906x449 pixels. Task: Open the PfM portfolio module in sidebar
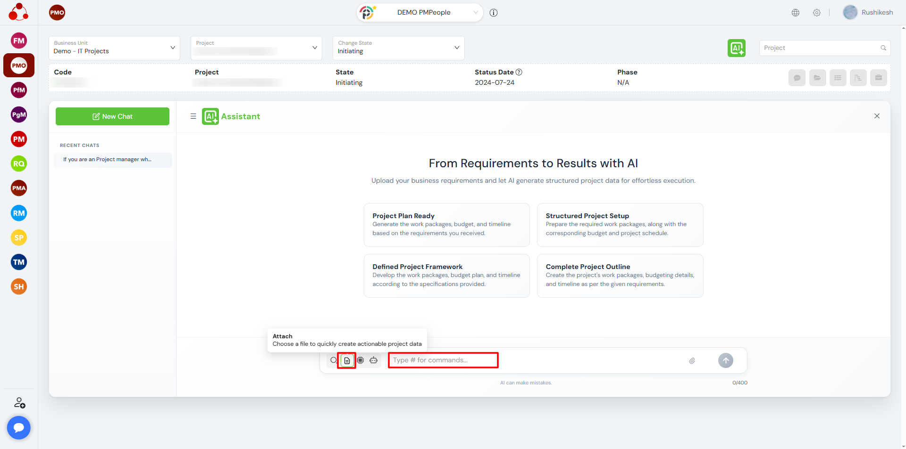click(19, 90)
